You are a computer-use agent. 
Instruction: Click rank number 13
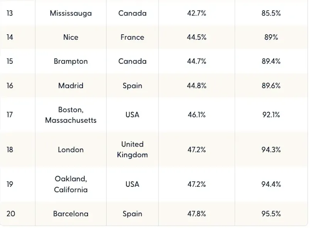pos(10,13)
